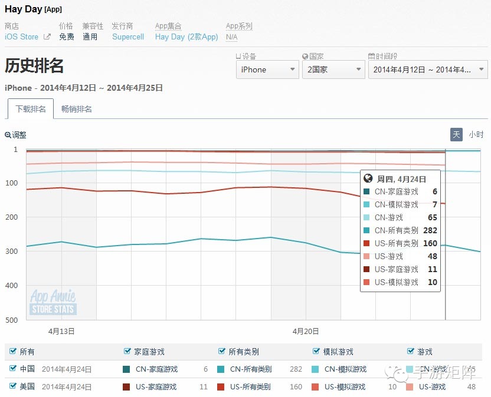This screenshot has width=491, height=397.
Task: Click the CN-模拟游戏 legend color swatch
Action: point(315,369)
